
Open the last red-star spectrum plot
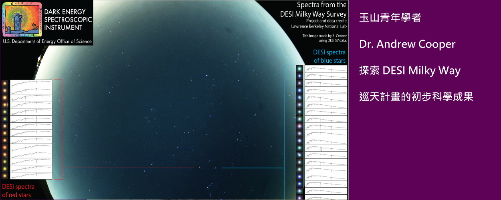(x=31, y=176)
